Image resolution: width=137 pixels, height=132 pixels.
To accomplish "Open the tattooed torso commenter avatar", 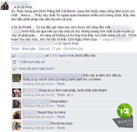I will coord(17,93).
